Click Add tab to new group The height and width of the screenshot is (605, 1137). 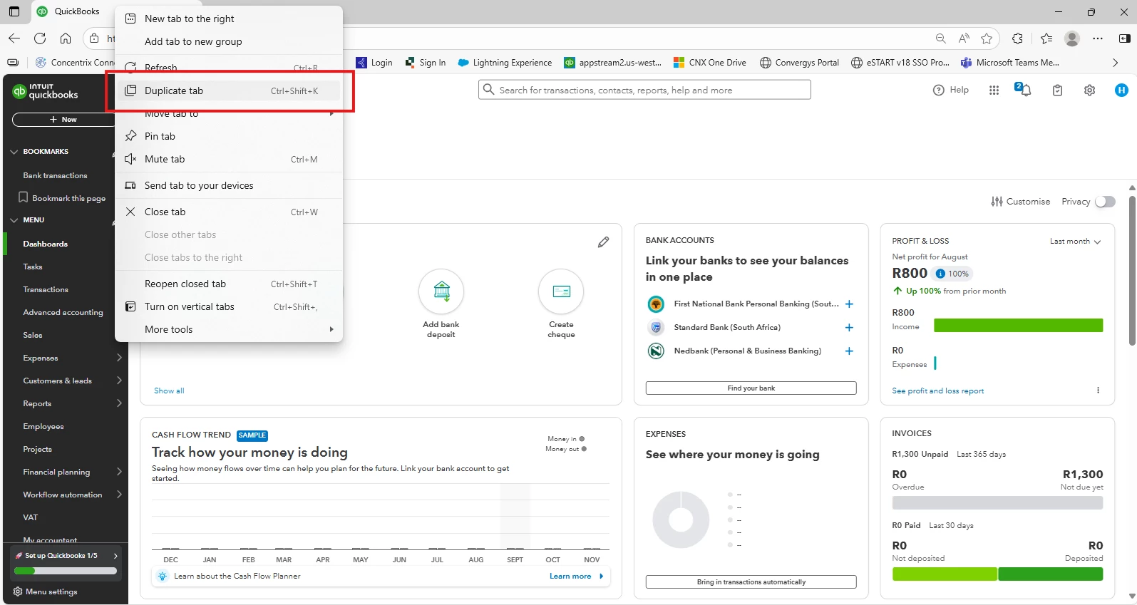click(228, 41)
